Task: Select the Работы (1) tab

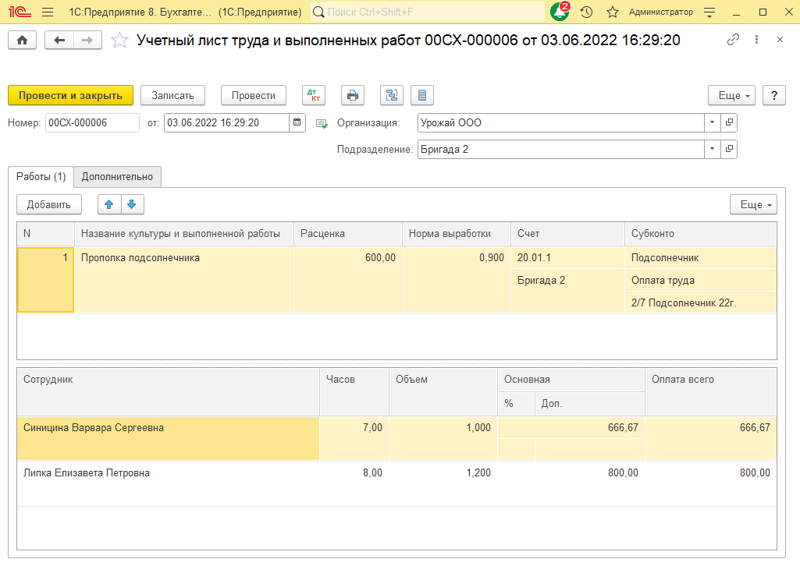Action: click(x=41, y=177)
